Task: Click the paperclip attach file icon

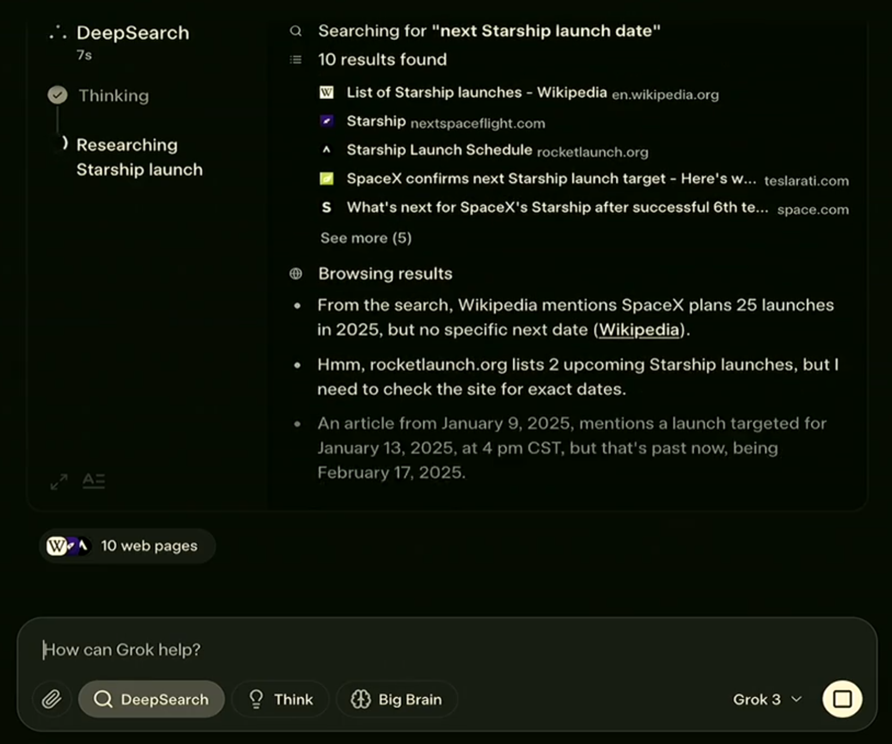Action: [x=52, y=699]
